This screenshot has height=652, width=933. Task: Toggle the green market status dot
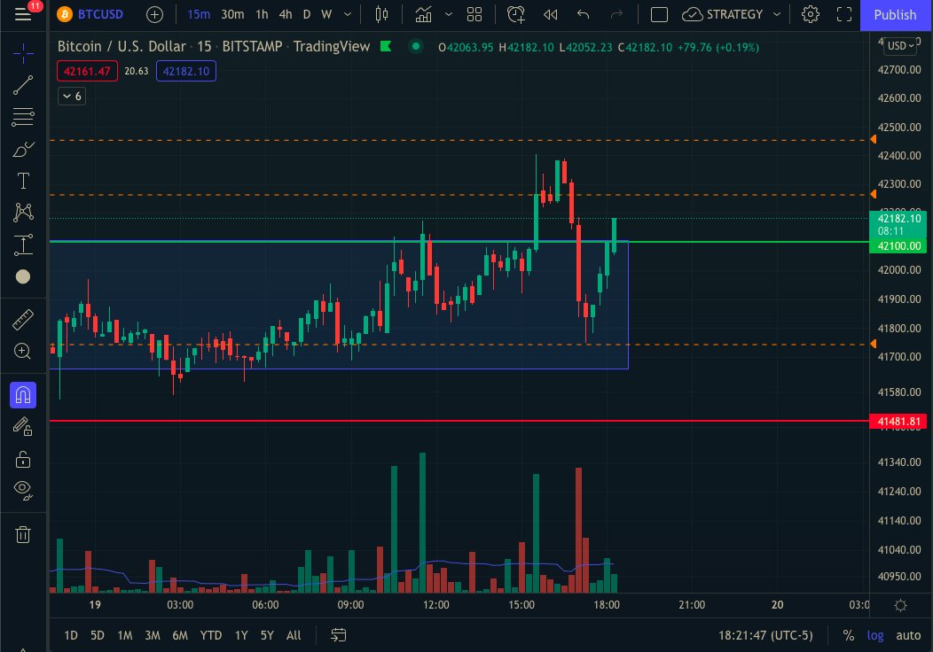[416, 46]
